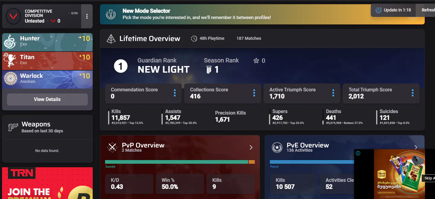This screenshot has height=199, width=435.
Task: Click the Skip Ad button
Action: point(429,178)
